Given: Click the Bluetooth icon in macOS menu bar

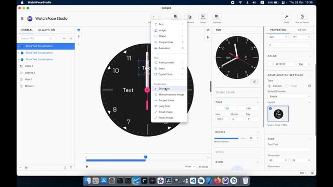Looking at the screenshot, I should (247, 3).
